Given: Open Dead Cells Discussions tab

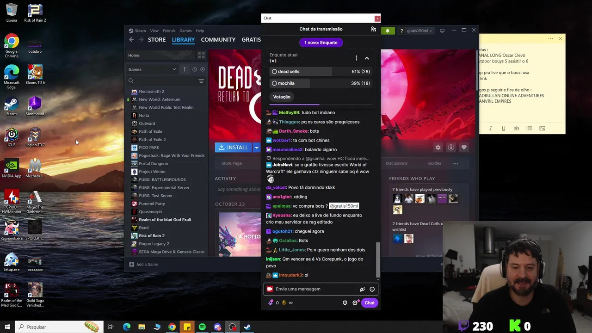Looking at the screenshot, I should coord(396,163).
